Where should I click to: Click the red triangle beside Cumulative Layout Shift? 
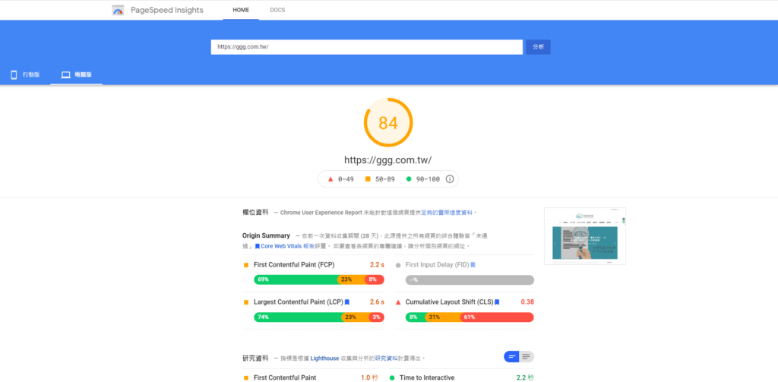coord(398,302)
